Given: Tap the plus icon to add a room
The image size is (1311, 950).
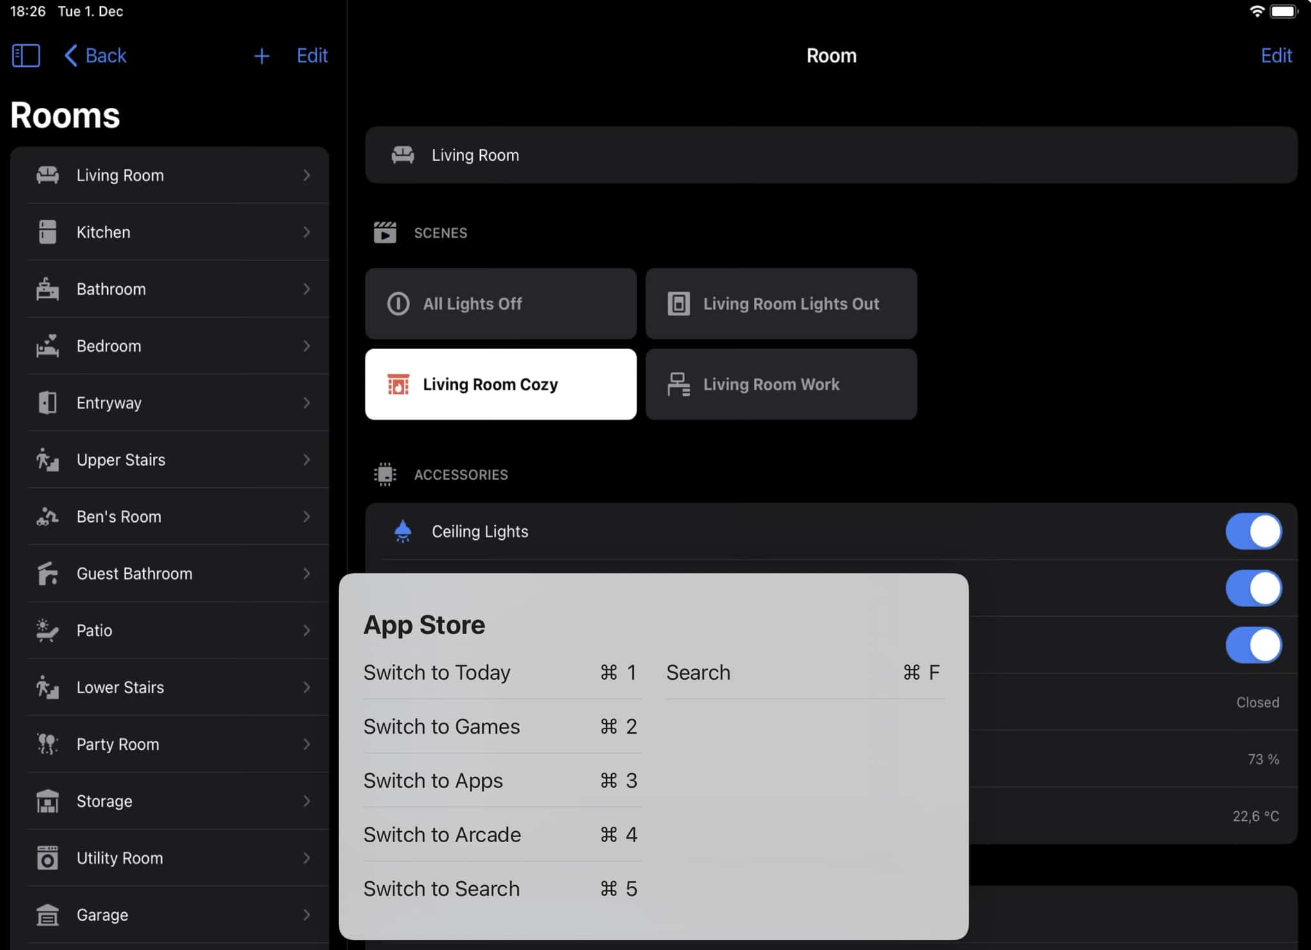Looking at the screenshot, I should tap(261, 56).
